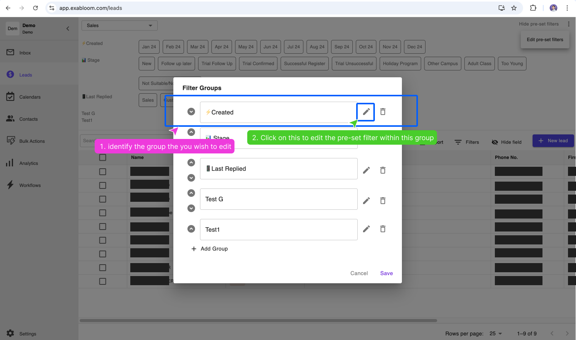Move Created group down with chevron arrow
Viewport: 576px width, 340px height.
[191, 112]
